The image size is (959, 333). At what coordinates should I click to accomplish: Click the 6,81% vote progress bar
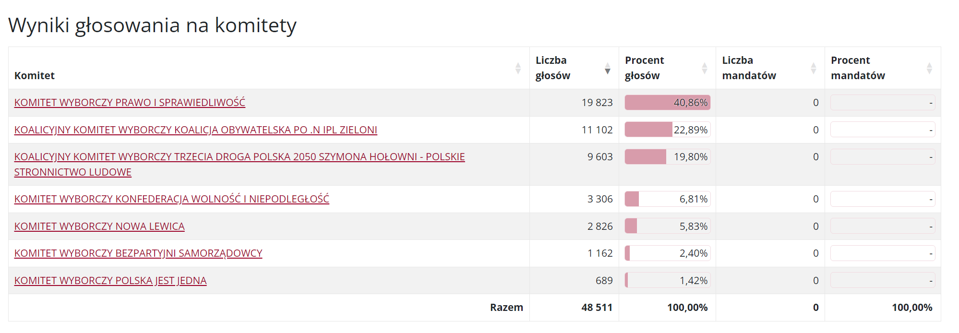(x=667, y=199)
